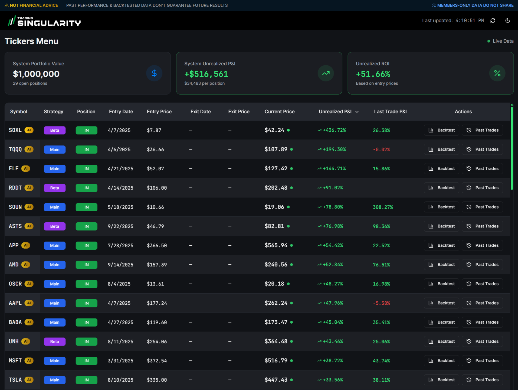Click the +194.30% unrealized P&L value
The width and height of the screenshot is (518, 390).
(334, 149)
